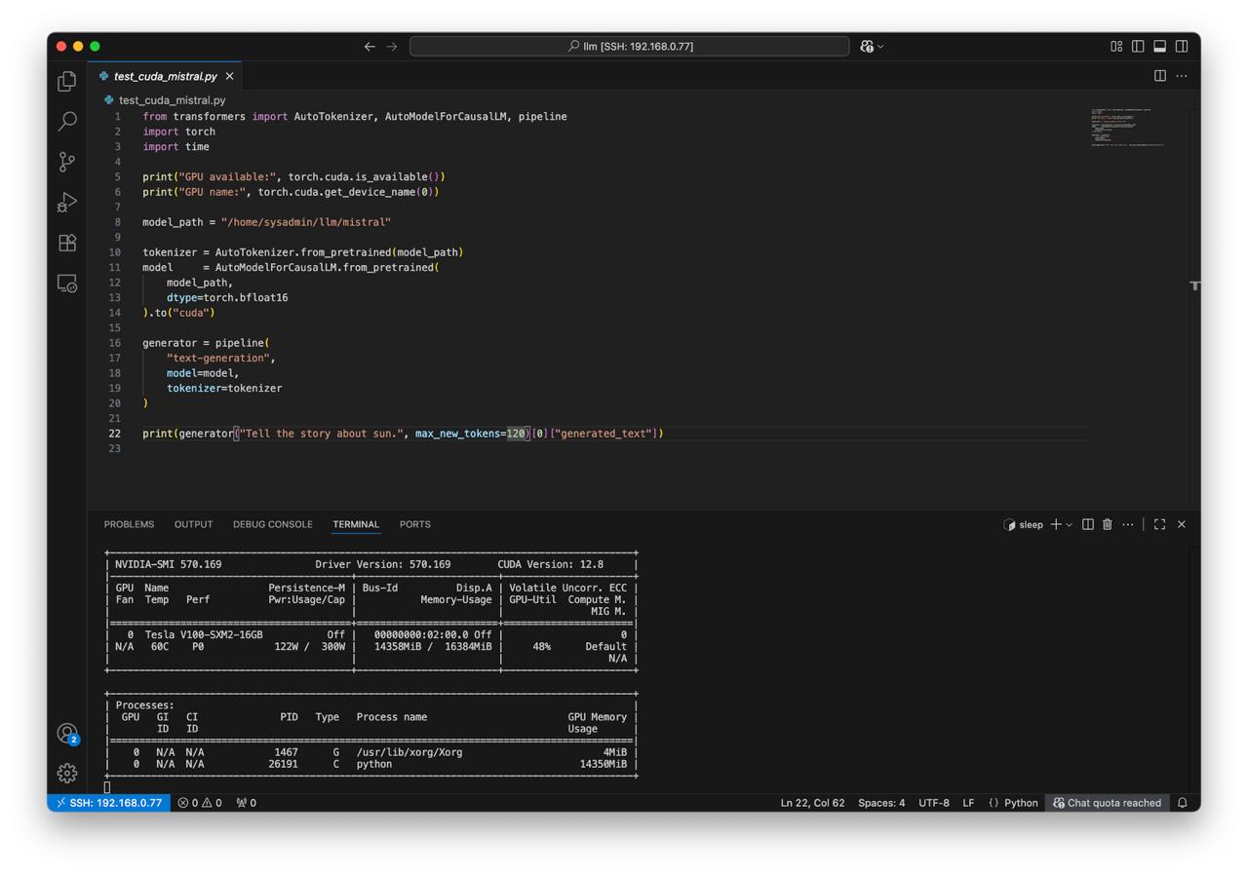Screen dimensions: 1248x874
Task: Switch to the PORTS panel tab
Action: point(414,524)
